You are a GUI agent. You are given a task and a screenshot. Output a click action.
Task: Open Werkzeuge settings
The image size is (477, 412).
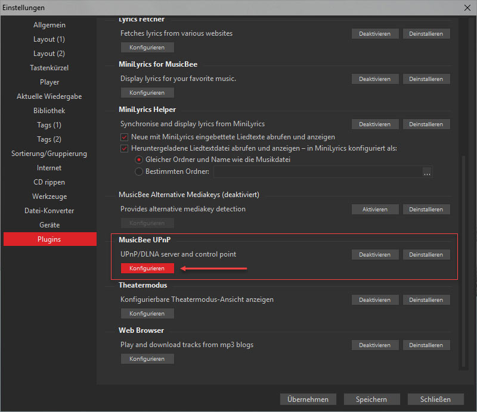pyautogui.click(x=49, y=196)
